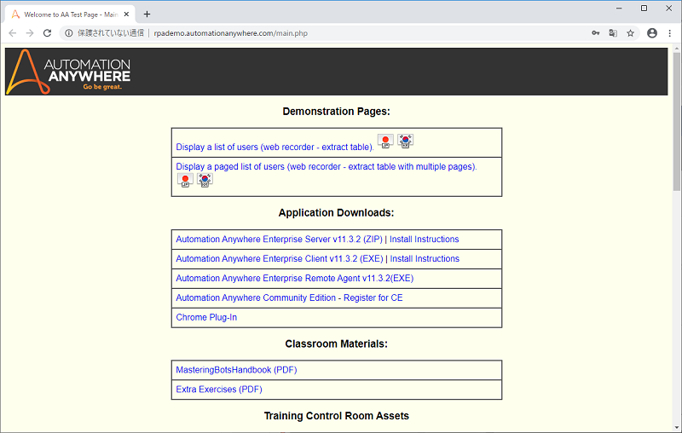682x433 pixels.
Task: Reload the page with refresh icon
Action: pyautogui.click(x=47, y=33)
